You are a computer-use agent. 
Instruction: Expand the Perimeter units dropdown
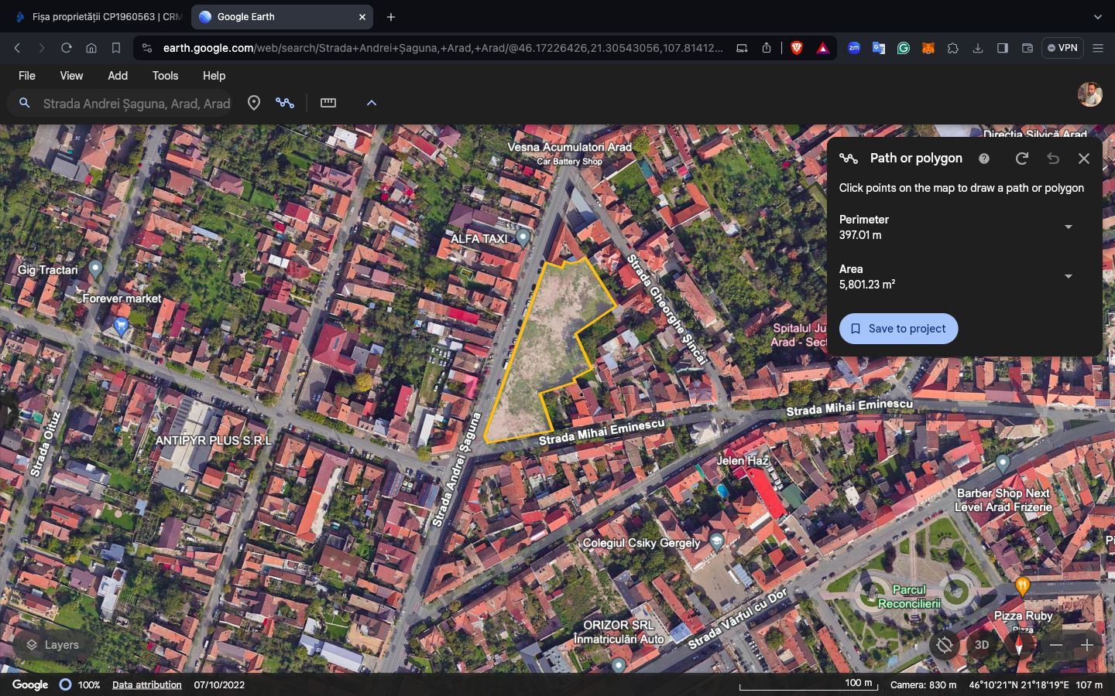tap(1068, 227)
